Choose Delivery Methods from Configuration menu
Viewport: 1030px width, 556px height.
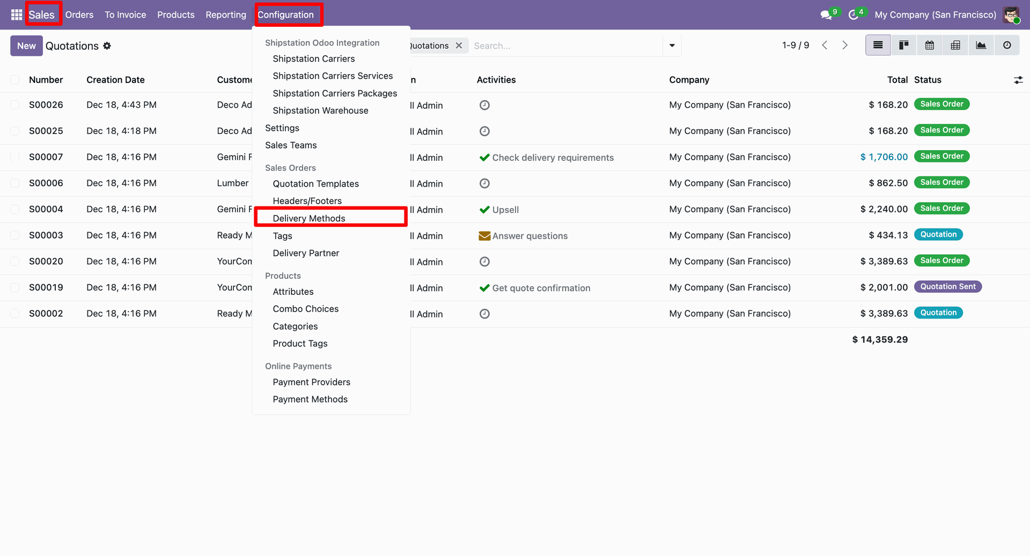[x=309, y=218]
